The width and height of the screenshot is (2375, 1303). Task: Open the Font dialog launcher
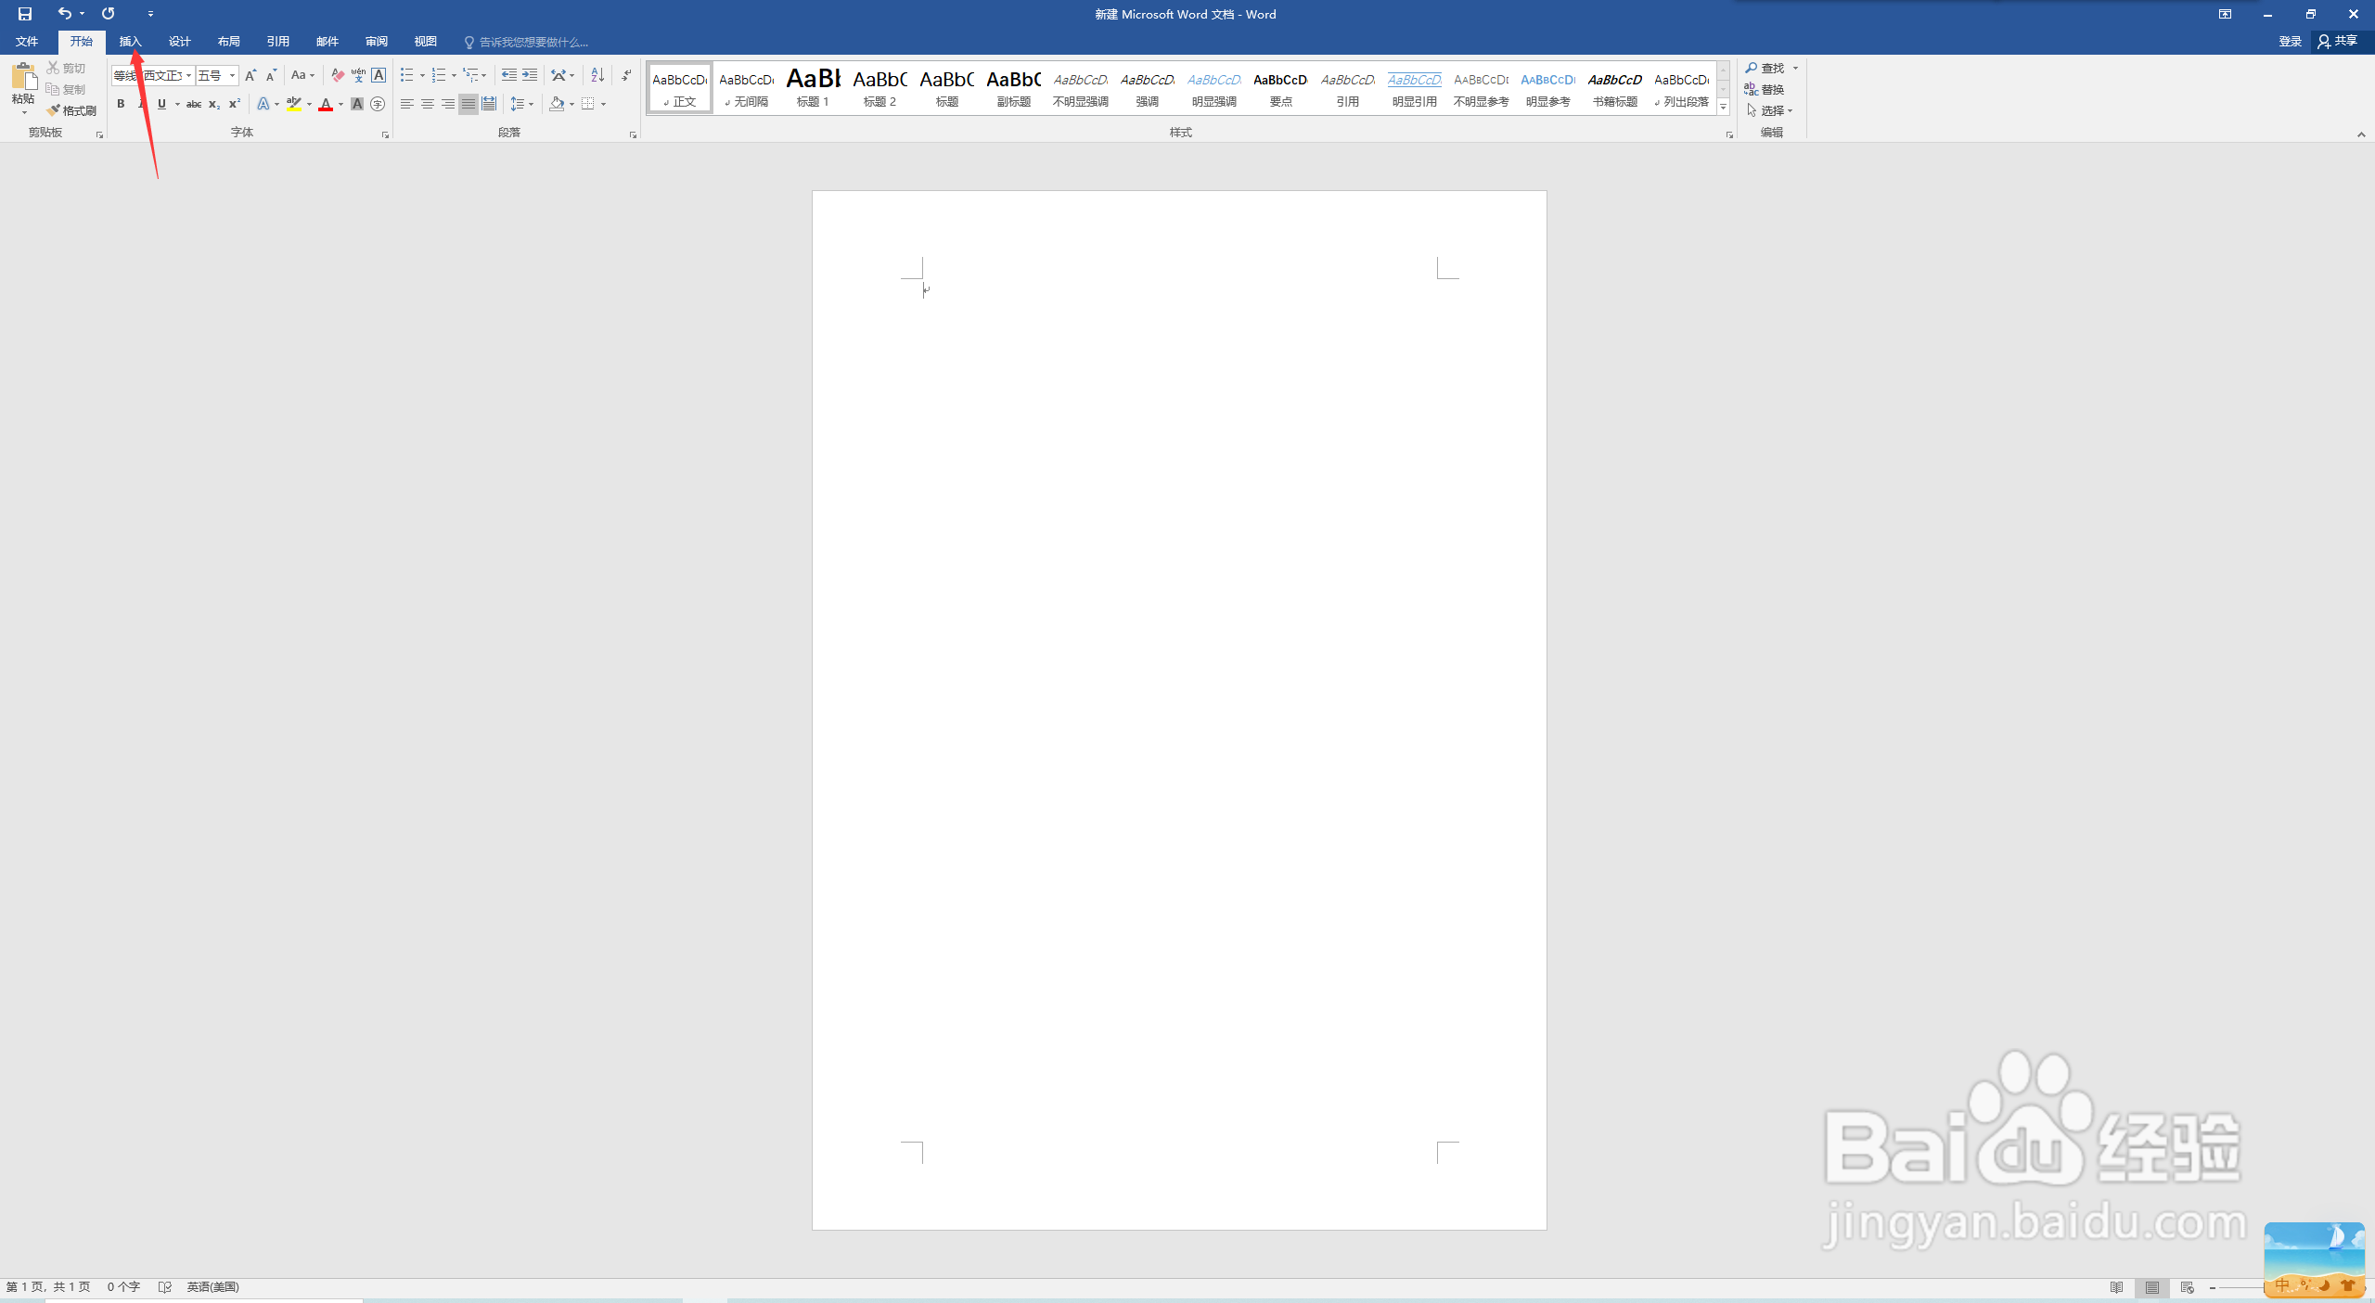tap(385, 134)
